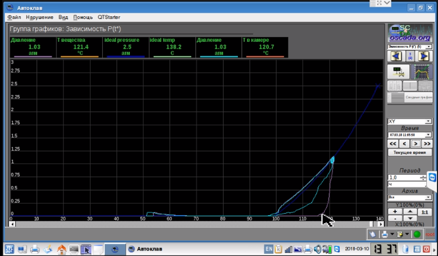This screenshot has width=438, height=256.
Task: Open the QTStarter menu
Action: [109, 17]
